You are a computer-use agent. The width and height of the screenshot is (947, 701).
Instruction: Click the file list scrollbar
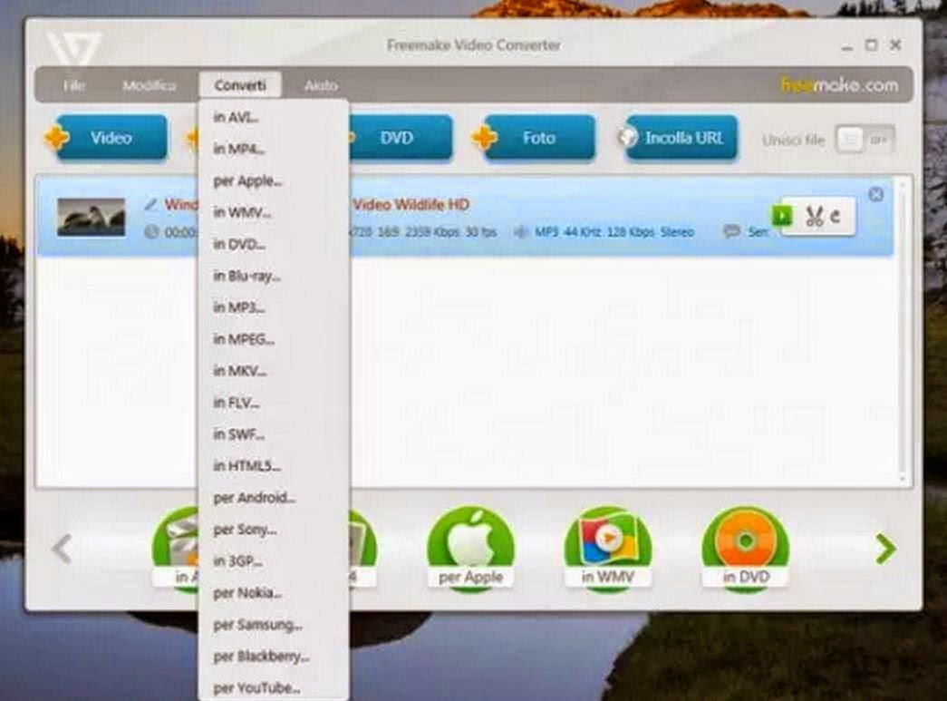[903, 331]
